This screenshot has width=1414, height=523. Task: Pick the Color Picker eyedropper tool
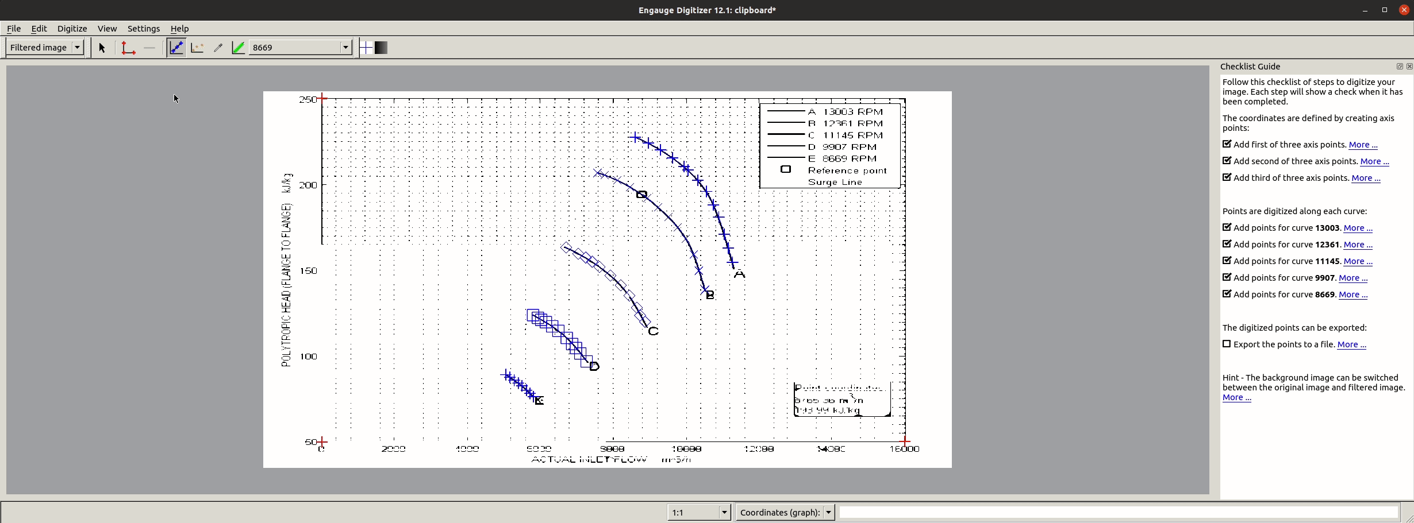pos(218,48)
